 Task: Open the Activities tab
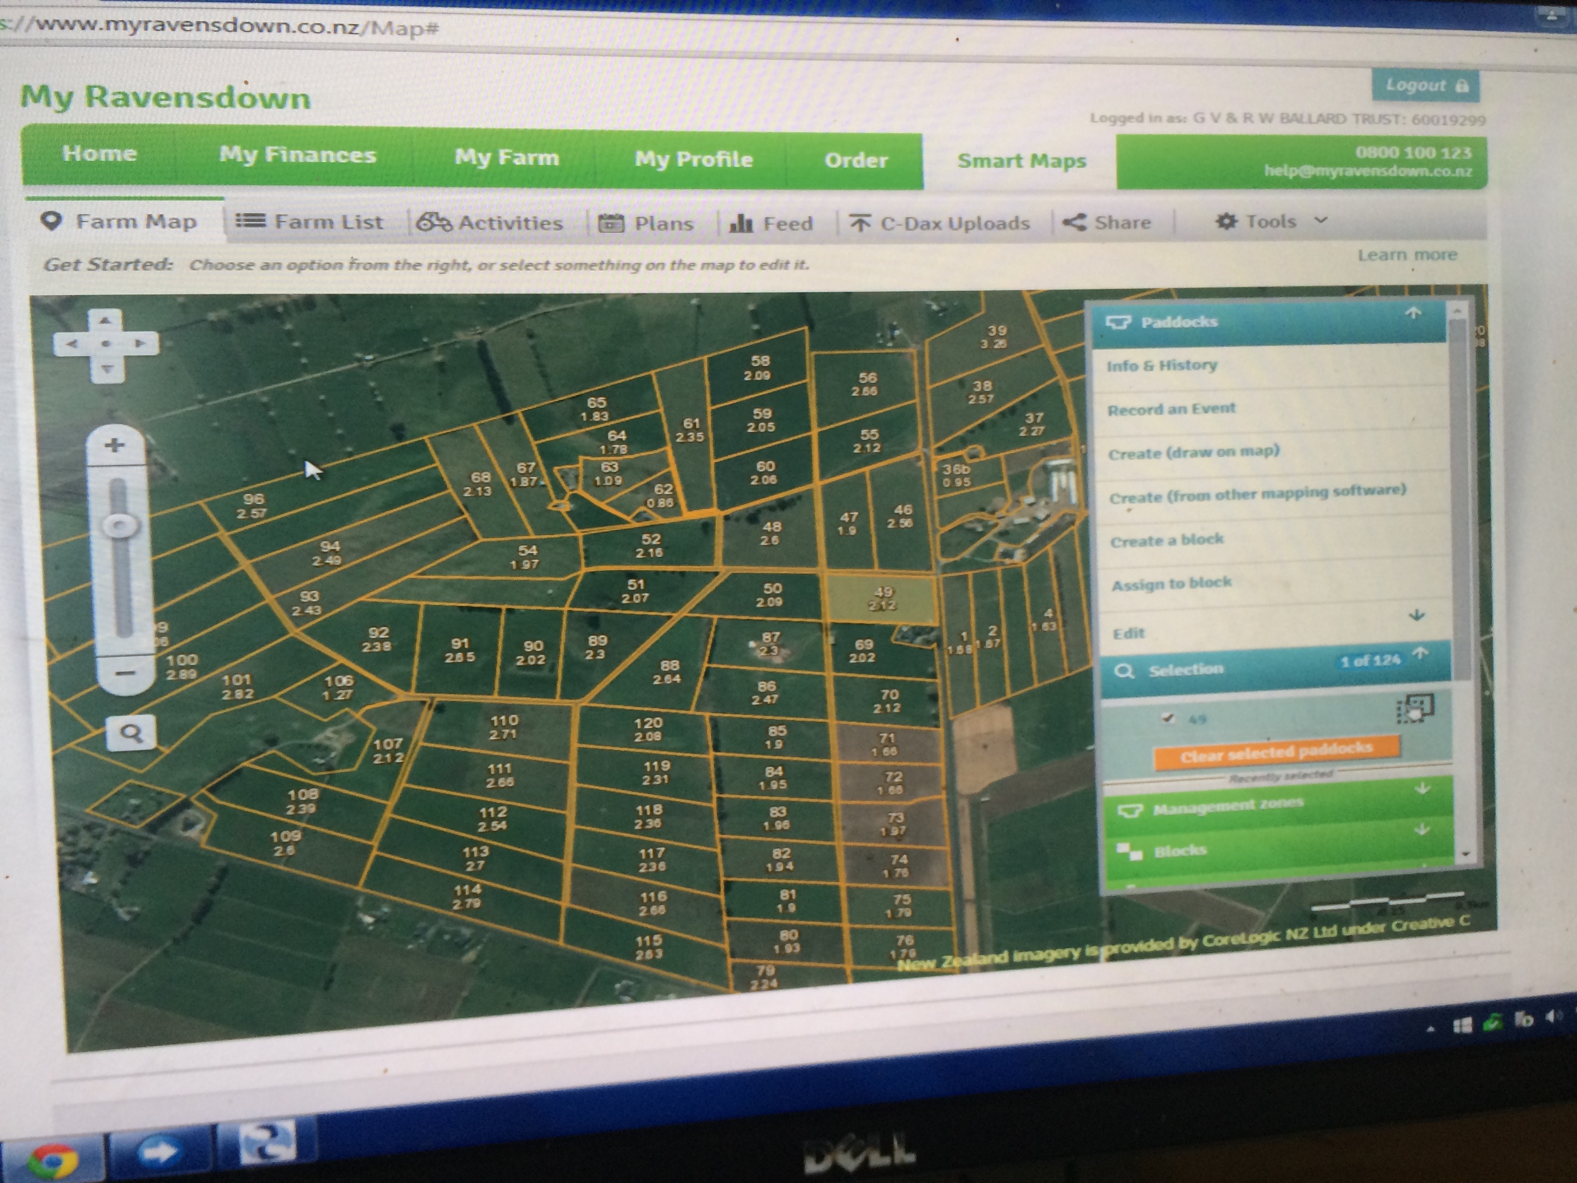tap(491, 223)
